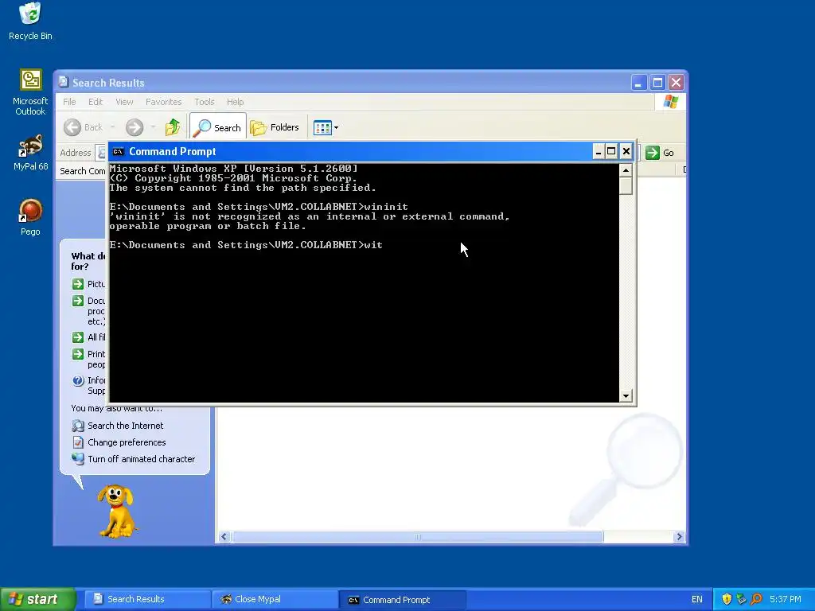Click Windows flag logo in Search Results
The height and width of the screenshot is (611, 815).
tap(670, 102)
